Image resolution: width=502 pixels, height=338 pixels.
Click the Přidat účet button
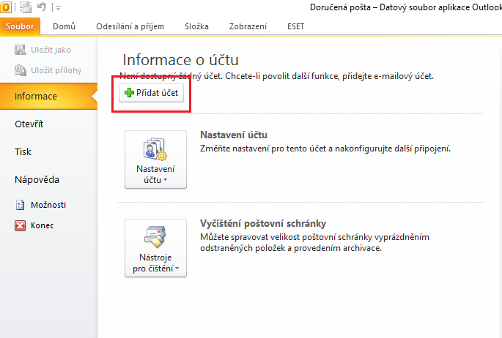(x=151, y=94)
